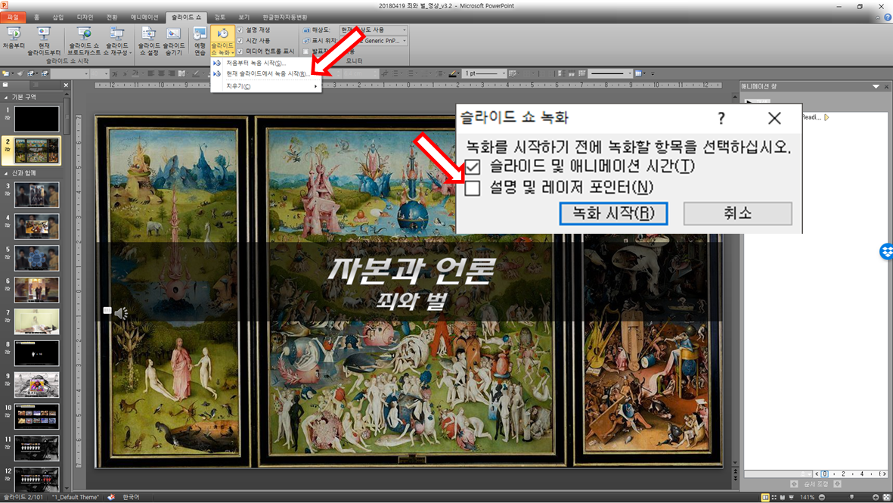Select 현재 슬라이드에서 녹음 시작
Screen dimensions: 893x503
tap(265, 74)
